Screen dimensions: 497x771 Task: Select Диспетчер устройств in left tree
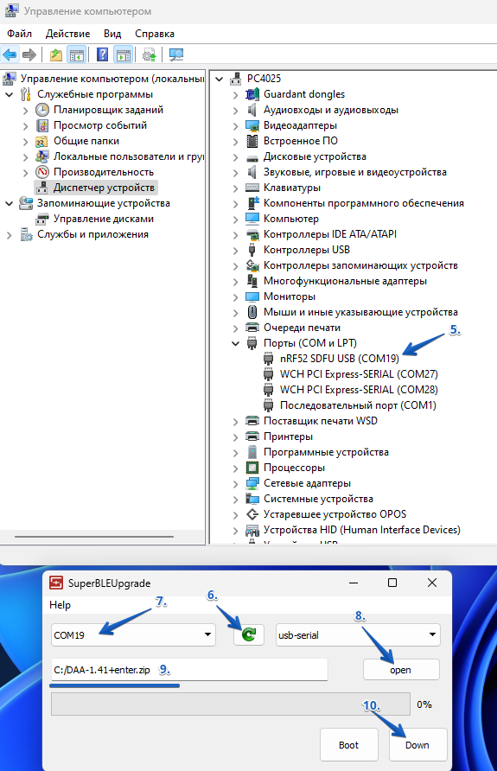(104, 188)
